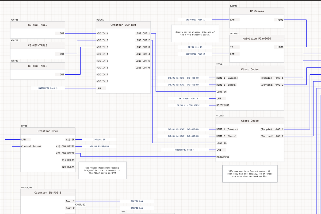This screenshot has width=321, height=214.
Task: Click the CP/01 (1) IR label
Action: coord(195,47)
